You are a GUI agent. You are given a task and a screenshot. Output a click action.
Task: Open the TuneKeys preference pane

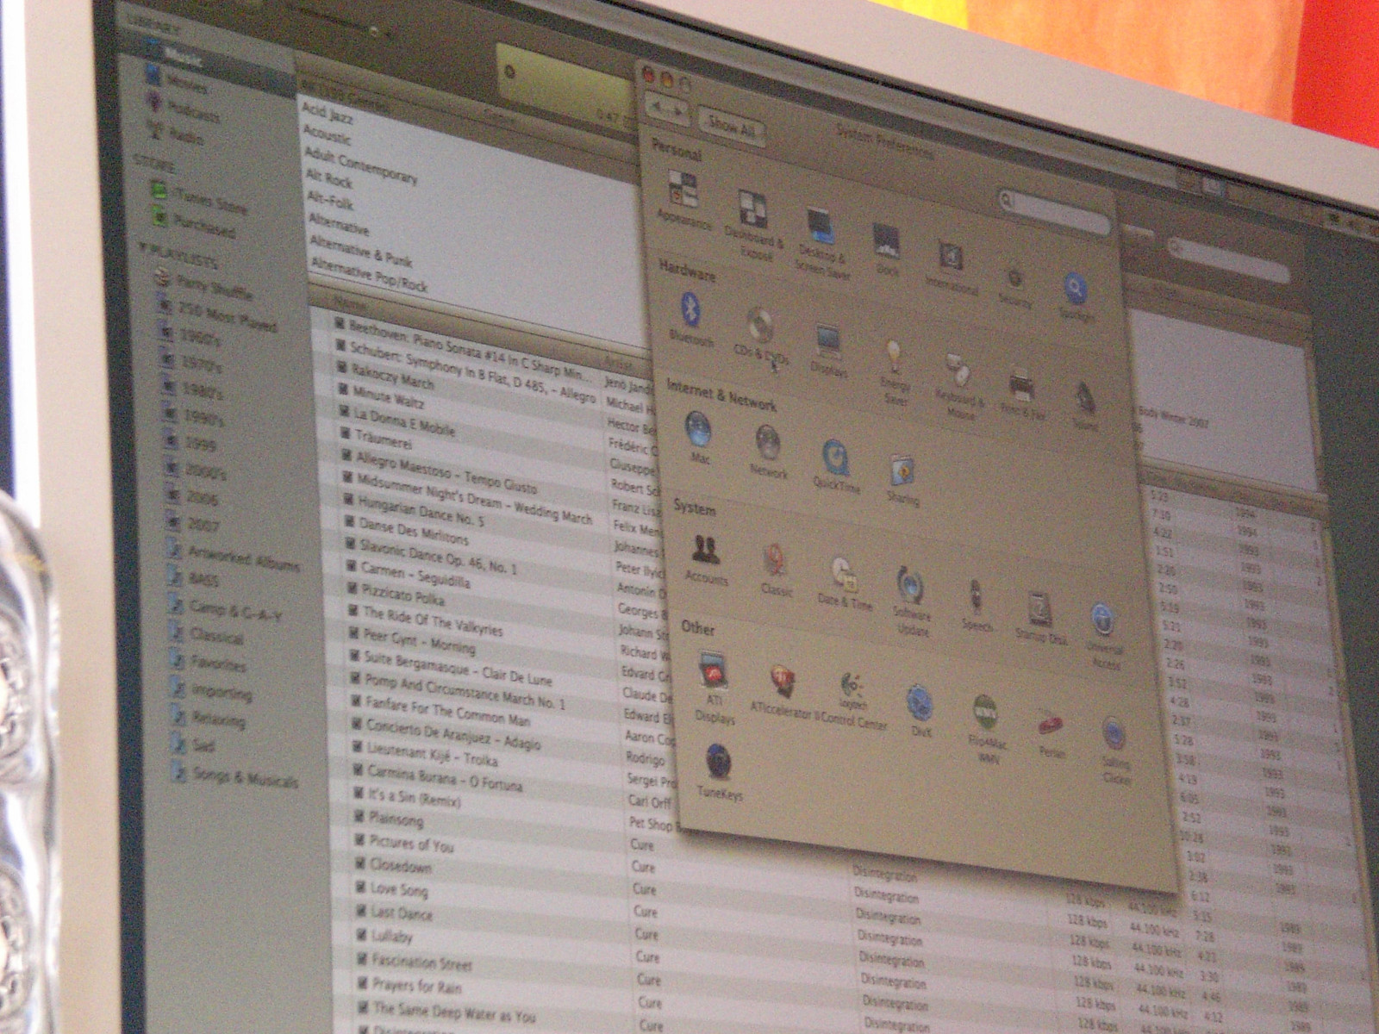click(718, 763)
